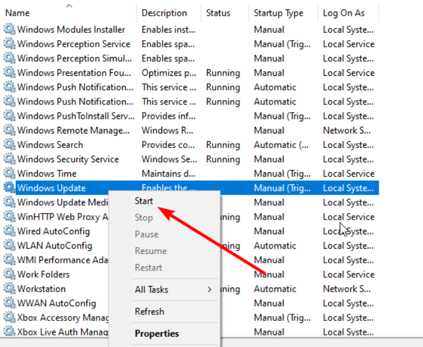Expand the All Tasks submenu arrow
The width and height of the screenshot is (423, 347).
pos(209,289)
